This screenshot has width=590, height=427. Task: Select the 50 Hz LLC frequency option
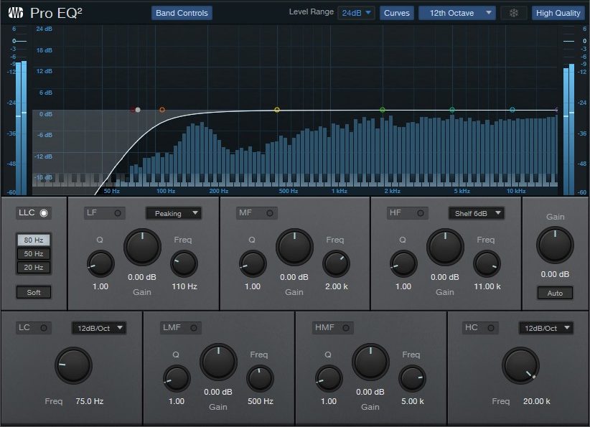tap(34, 254)
